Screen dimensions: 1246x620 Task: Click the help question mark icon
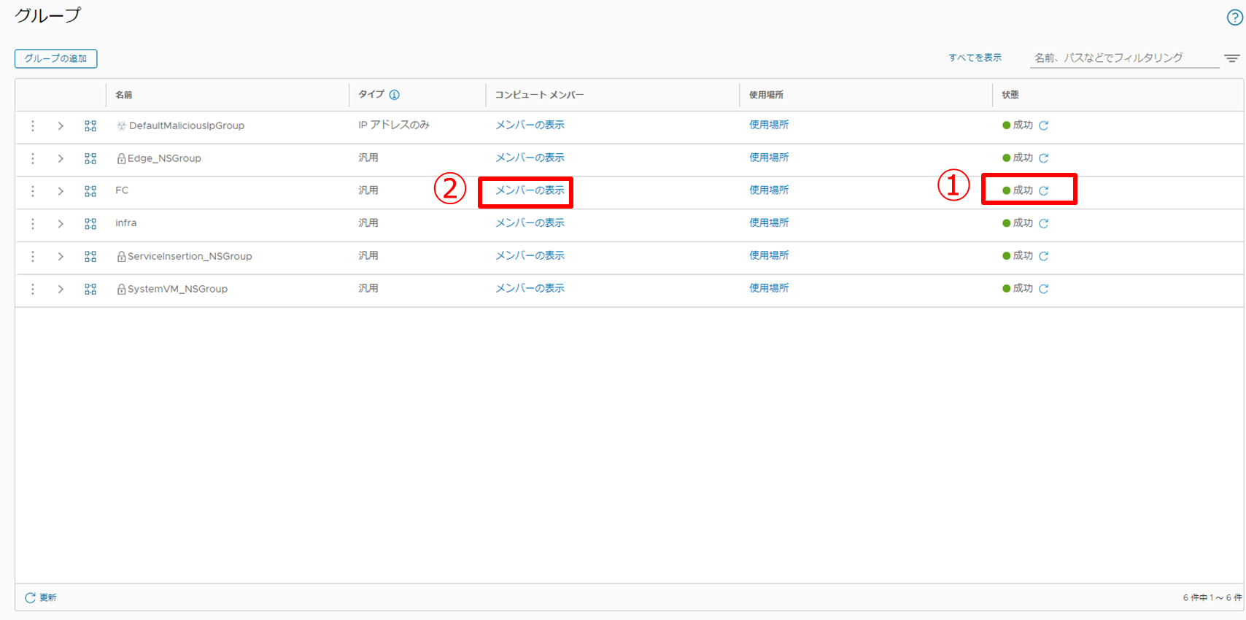coord(1234,18)
